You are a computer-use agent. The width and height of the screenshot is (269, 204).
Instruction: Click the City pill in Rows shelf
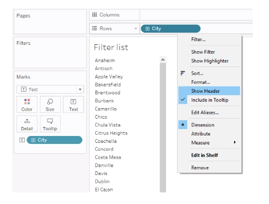[171, 28]
